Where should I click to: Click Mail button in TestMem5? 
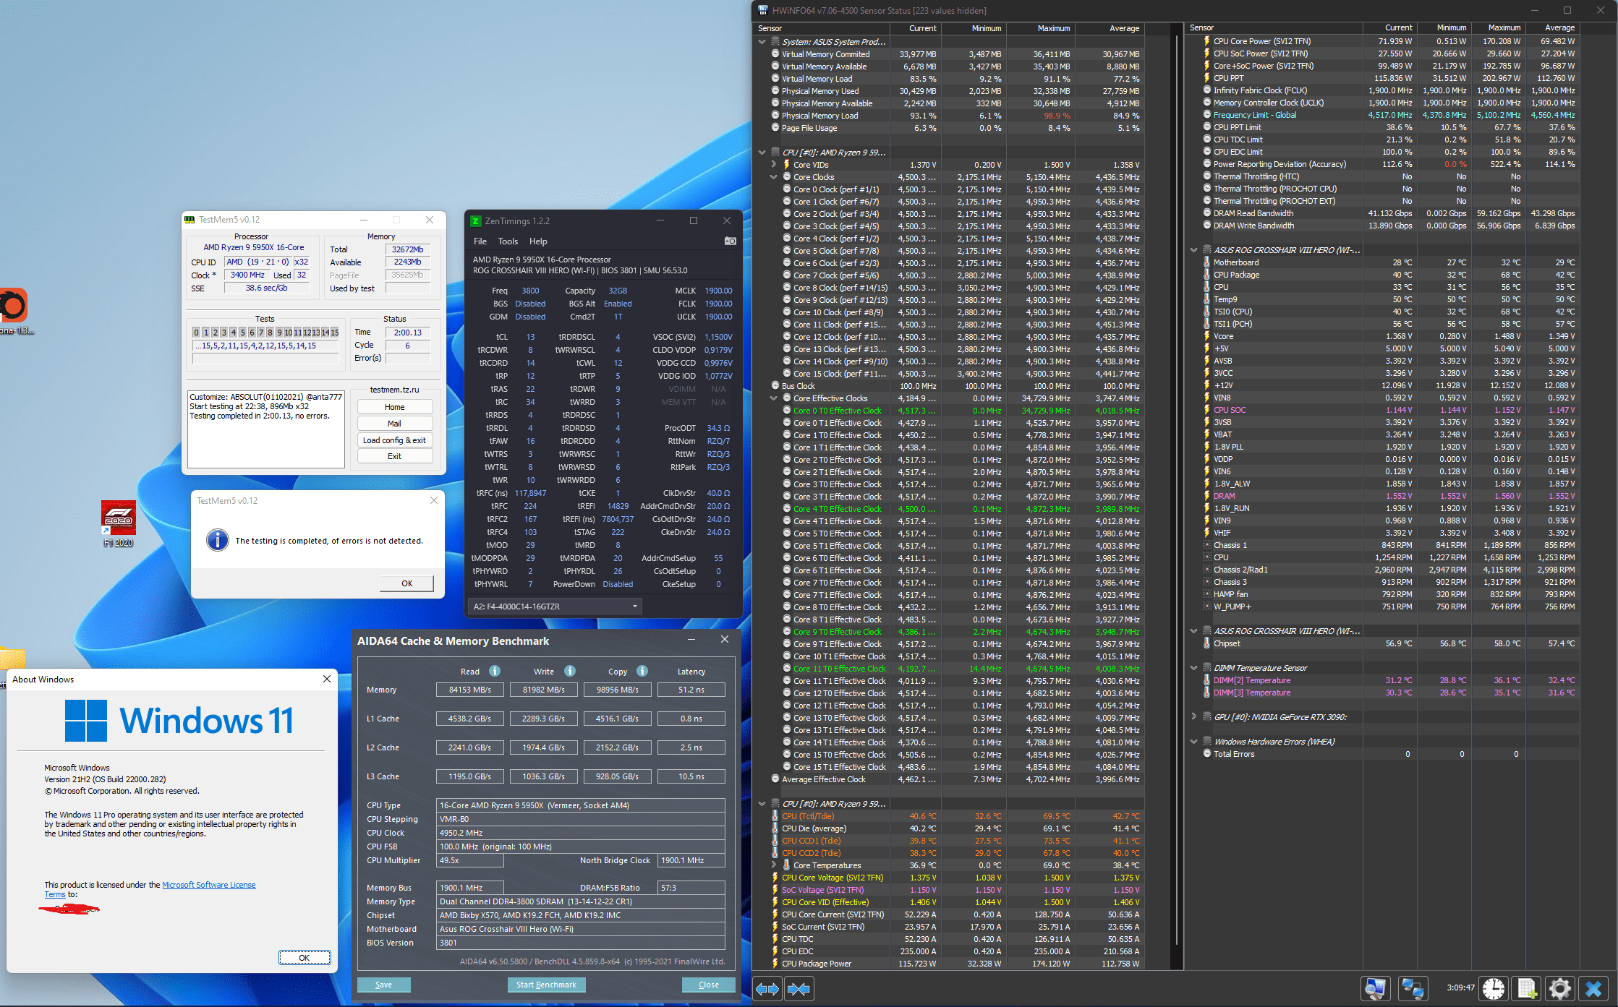tap(394, 424)
